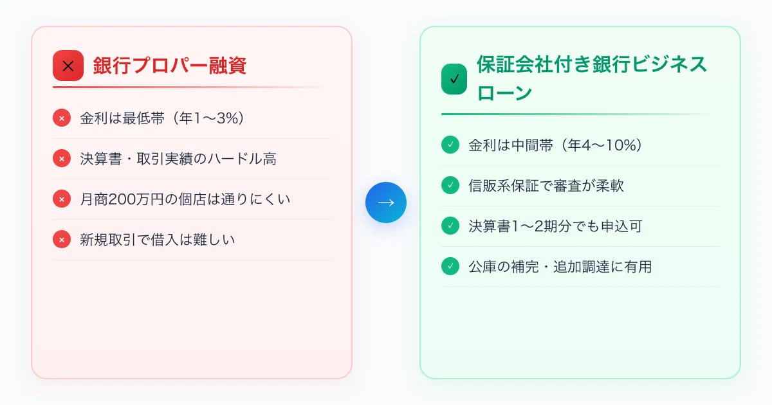
Task: Click the text 月商200万円の個店は通りにくい
Action: [x=185, y=199]
